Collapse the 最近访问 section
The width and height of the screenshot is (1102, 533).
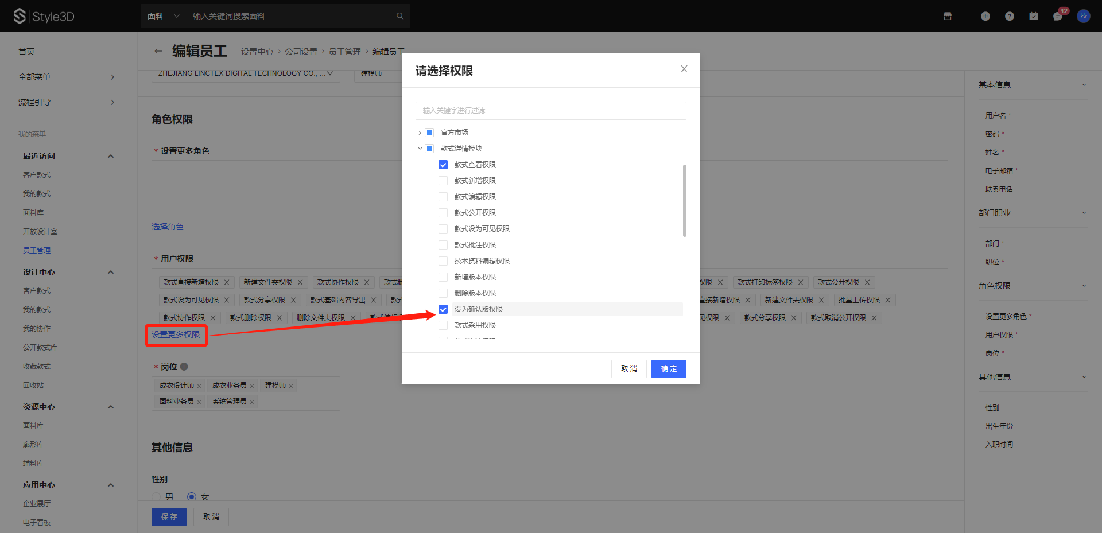point(111,156)
